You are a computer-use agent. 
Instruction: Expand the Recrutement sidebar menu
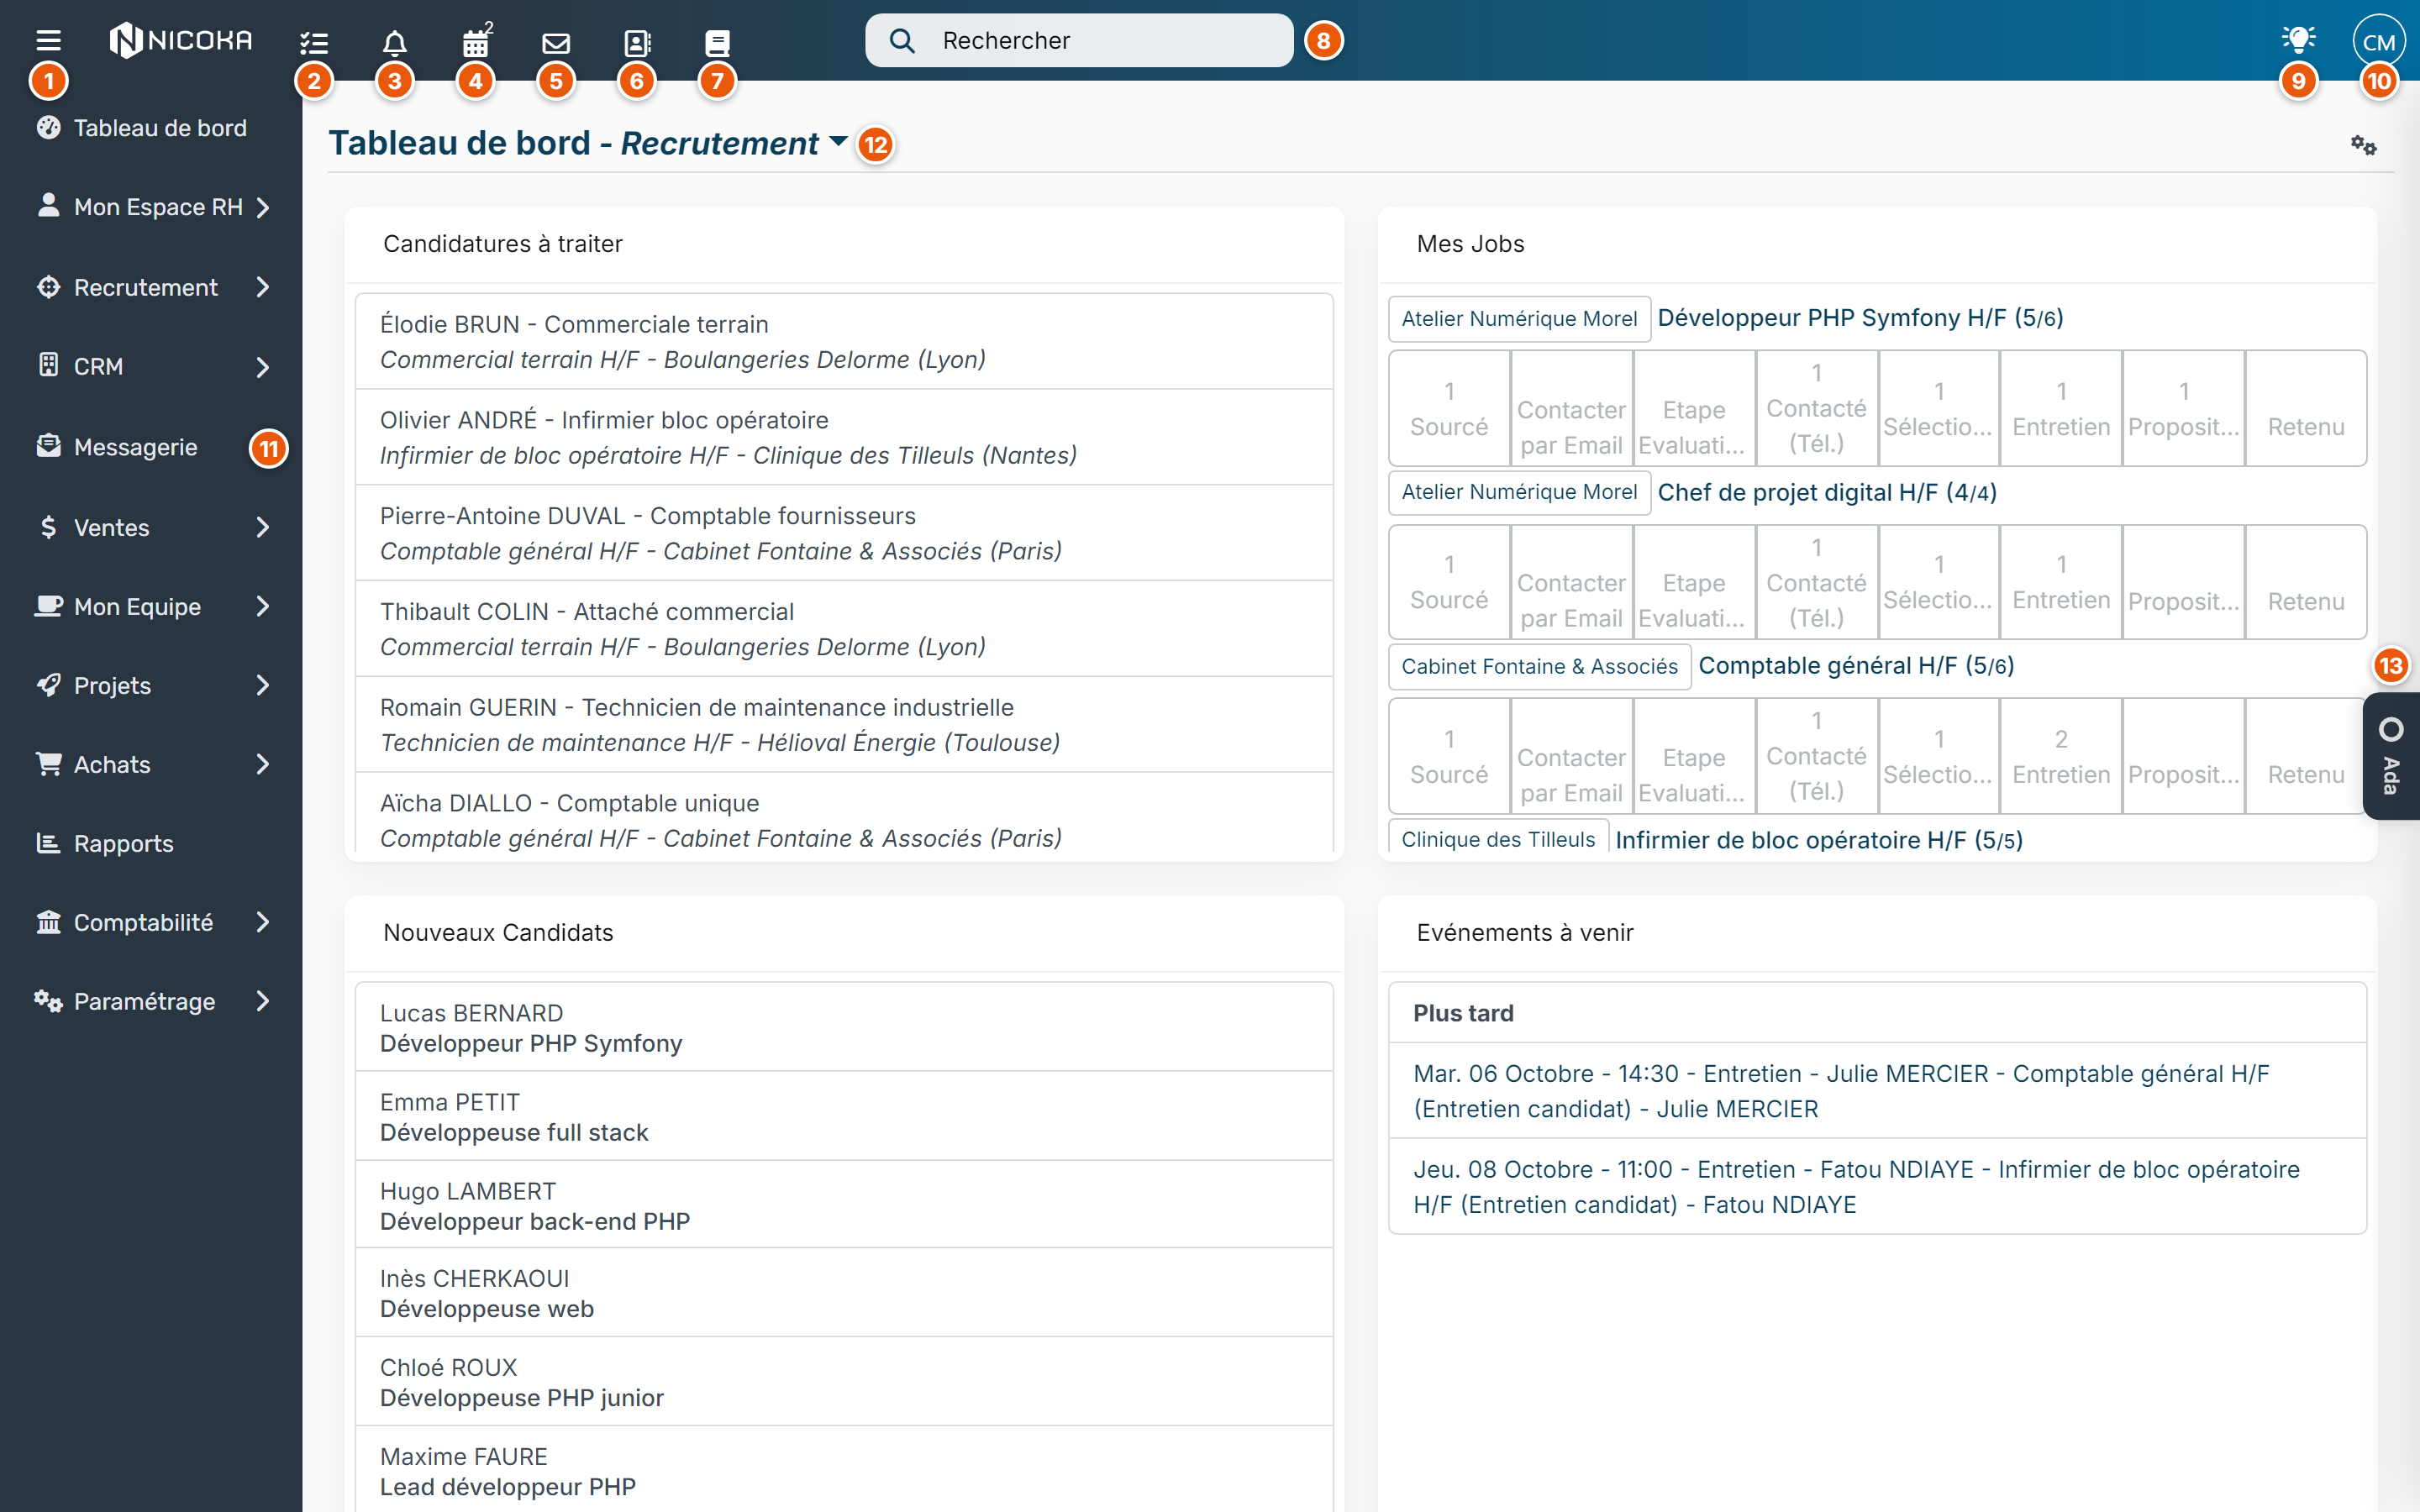click(151, 287)
